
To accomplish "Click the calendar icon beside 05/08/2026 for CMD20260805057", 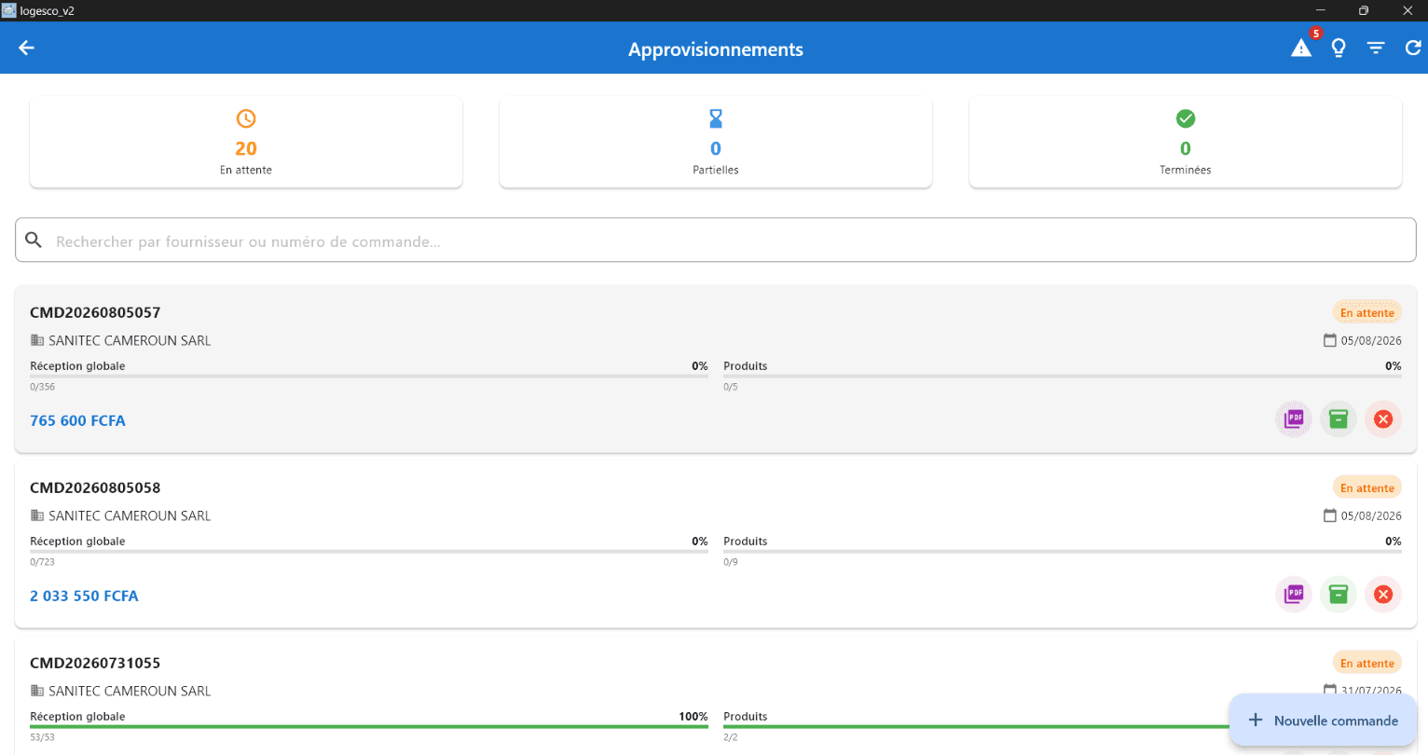I will (1330, 340).
